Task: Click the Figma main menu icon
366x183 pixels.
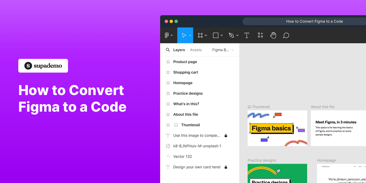Action: pyautogui.click(x=167, y=35)
